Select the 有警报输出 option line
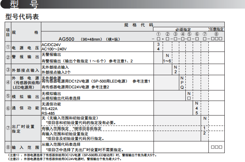Image resolution: width=245 pixels, height=162 pixels. click(x=87, y=61)
